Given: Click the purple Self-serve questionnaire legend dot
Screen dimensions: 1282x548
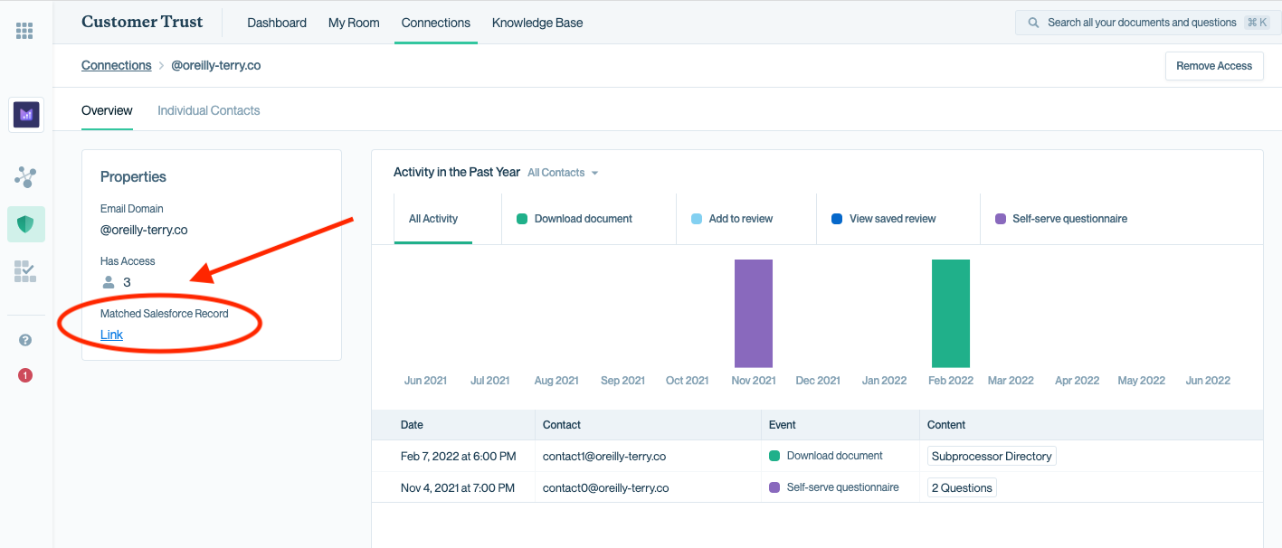Looking at the screenshot, I should click(x=1001, y=219).
